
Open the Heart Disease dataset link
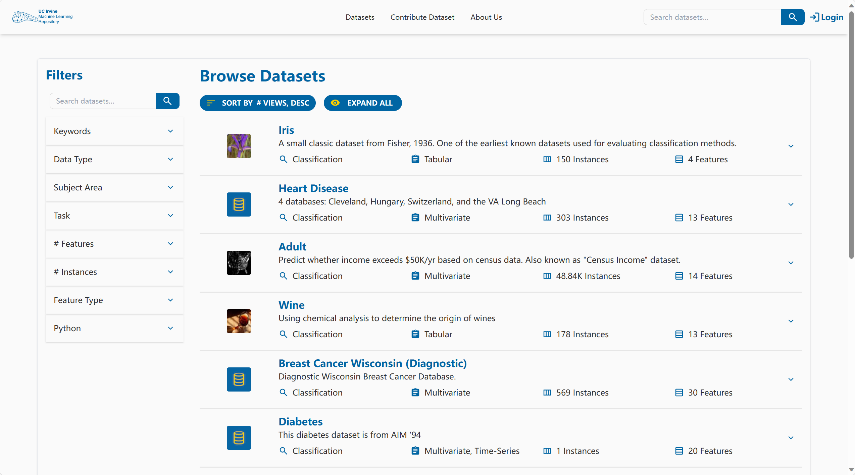[313, 188]
